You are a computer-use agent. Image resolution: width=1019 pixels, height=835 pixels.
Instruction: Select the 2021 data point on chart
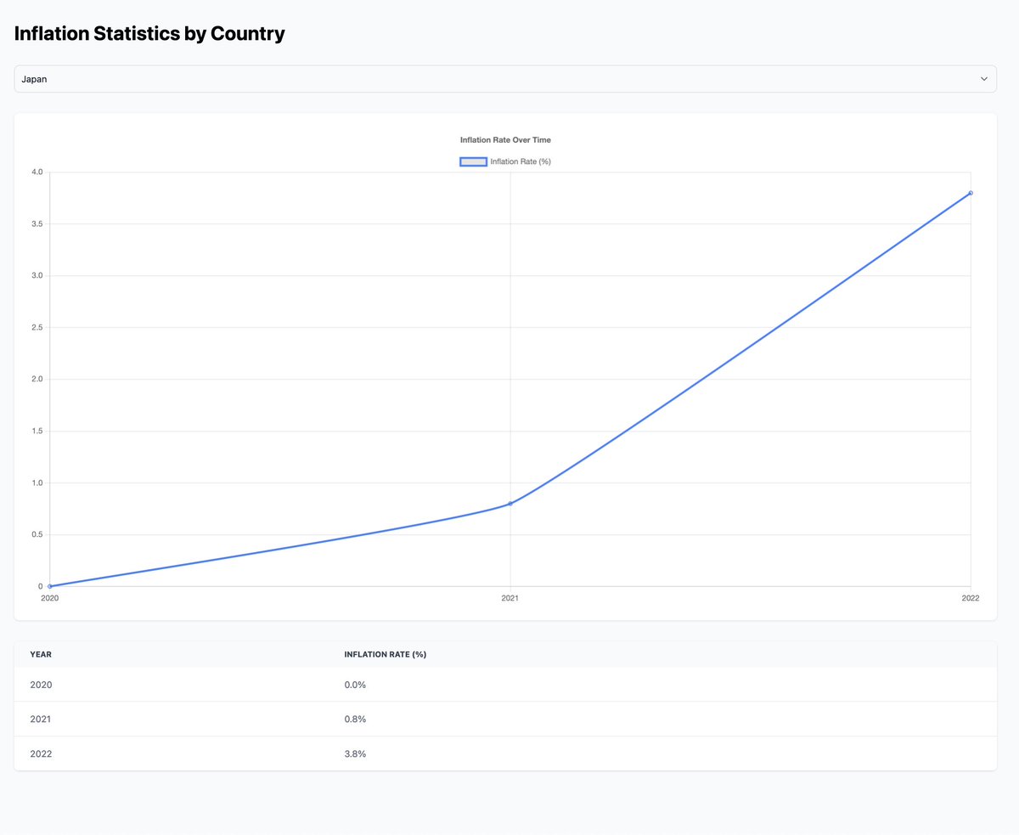coord(510,504)
